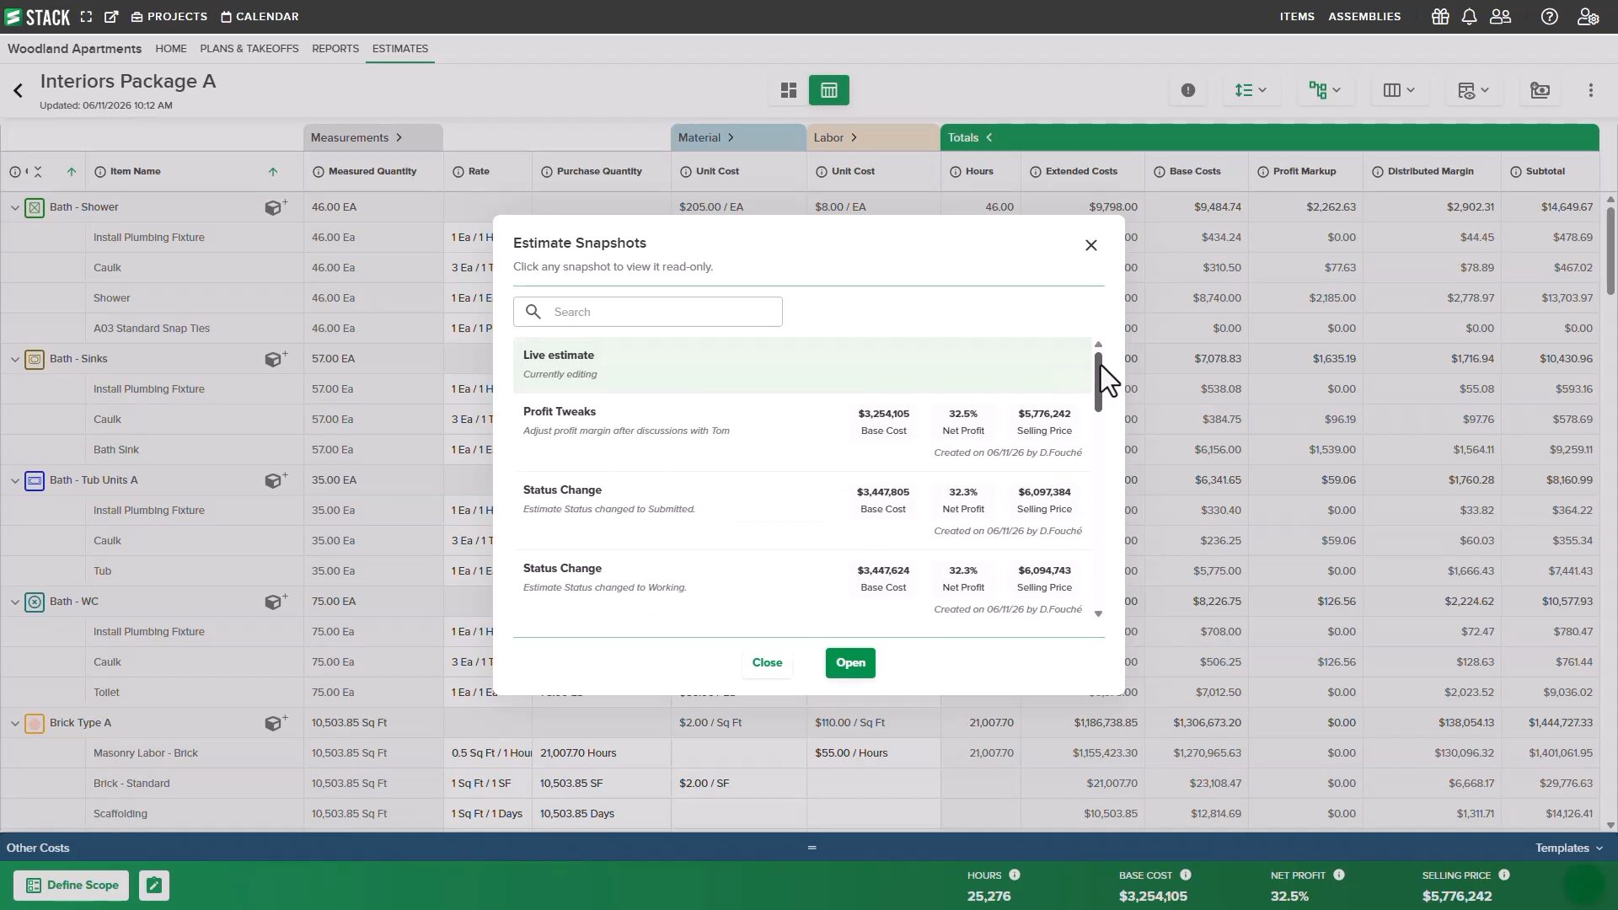1618x910 pixels.
Task: Select the Profit Tweaks snapshot
Action: (x=802, y=432)
